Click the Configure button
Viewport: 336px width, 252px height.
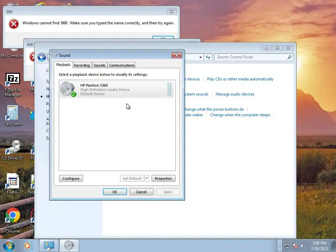click(71, 178)
